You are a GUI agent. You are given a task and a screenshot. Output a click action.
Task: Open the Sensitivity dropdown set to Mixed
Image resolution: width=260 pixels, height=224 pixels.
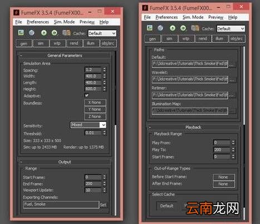pyautogui.click(x=89, y=125)
